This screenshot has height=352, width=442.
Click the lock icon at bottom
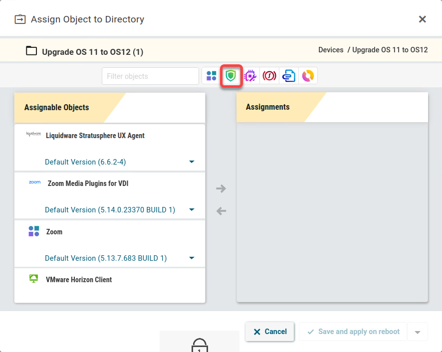200,346
